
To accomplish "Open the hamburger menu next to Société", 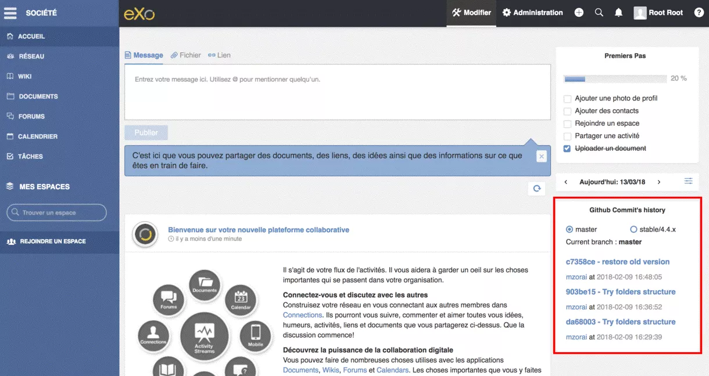I will click(x=10, y=13).
